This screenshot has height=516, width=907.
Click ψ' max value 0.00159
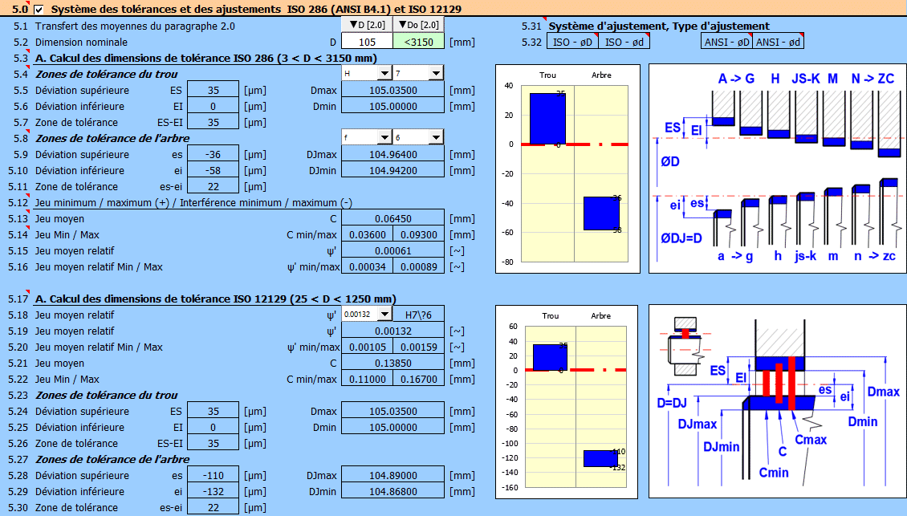(x=419, y=347)
